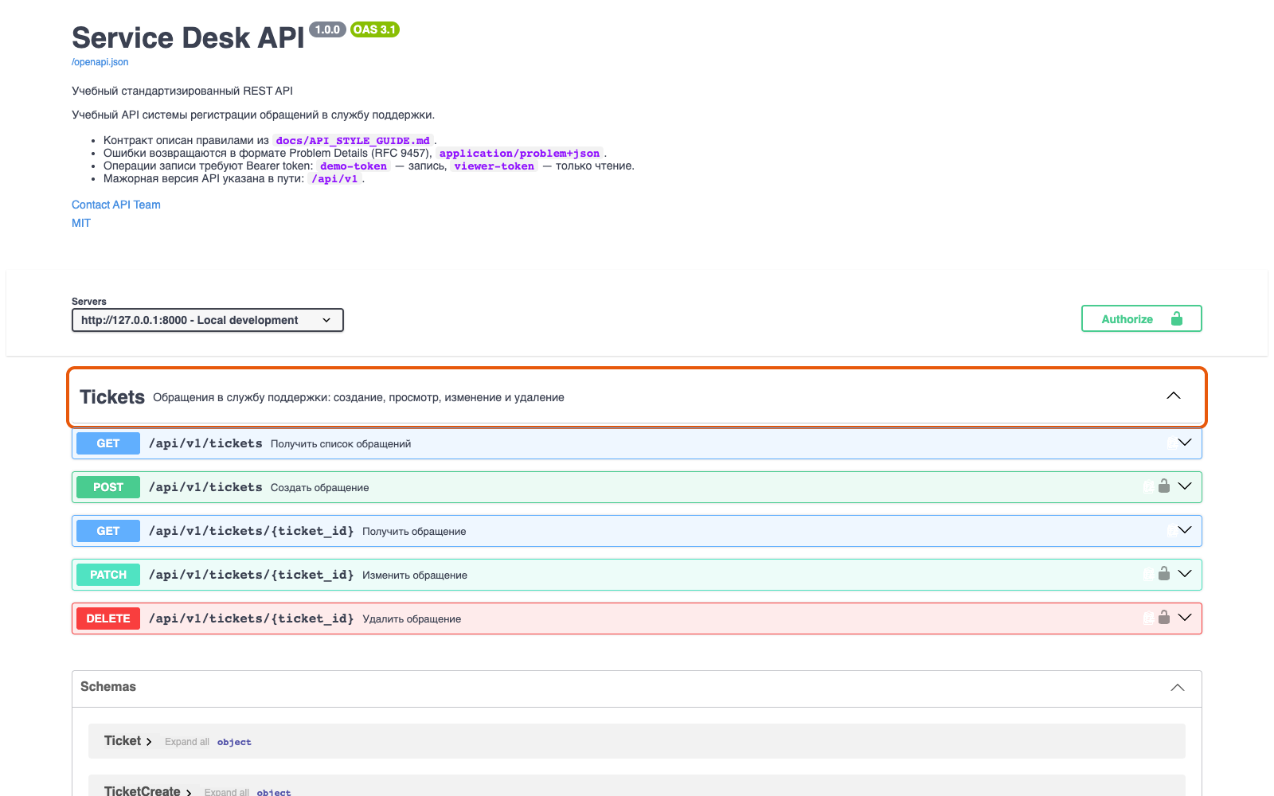Click the lock icon on POST tickets row
The width and height of the screenshot is (1274, 796).
pyautogui.click(x=1164, y=486)
